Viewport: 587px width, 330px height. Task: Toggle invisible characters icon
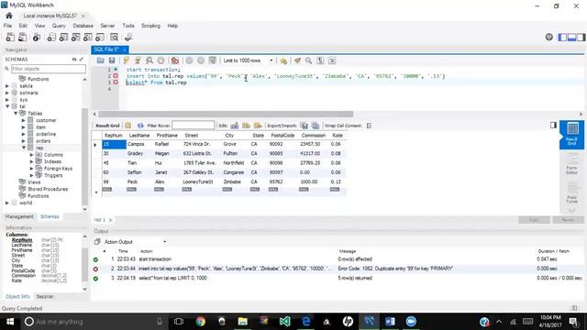[x=320, y=60]
